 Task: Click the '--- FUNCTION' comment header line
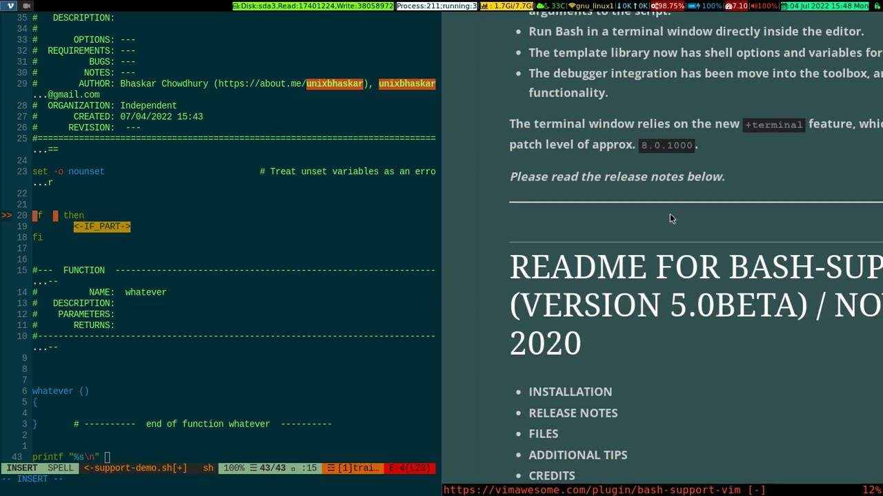click(234, 270)
